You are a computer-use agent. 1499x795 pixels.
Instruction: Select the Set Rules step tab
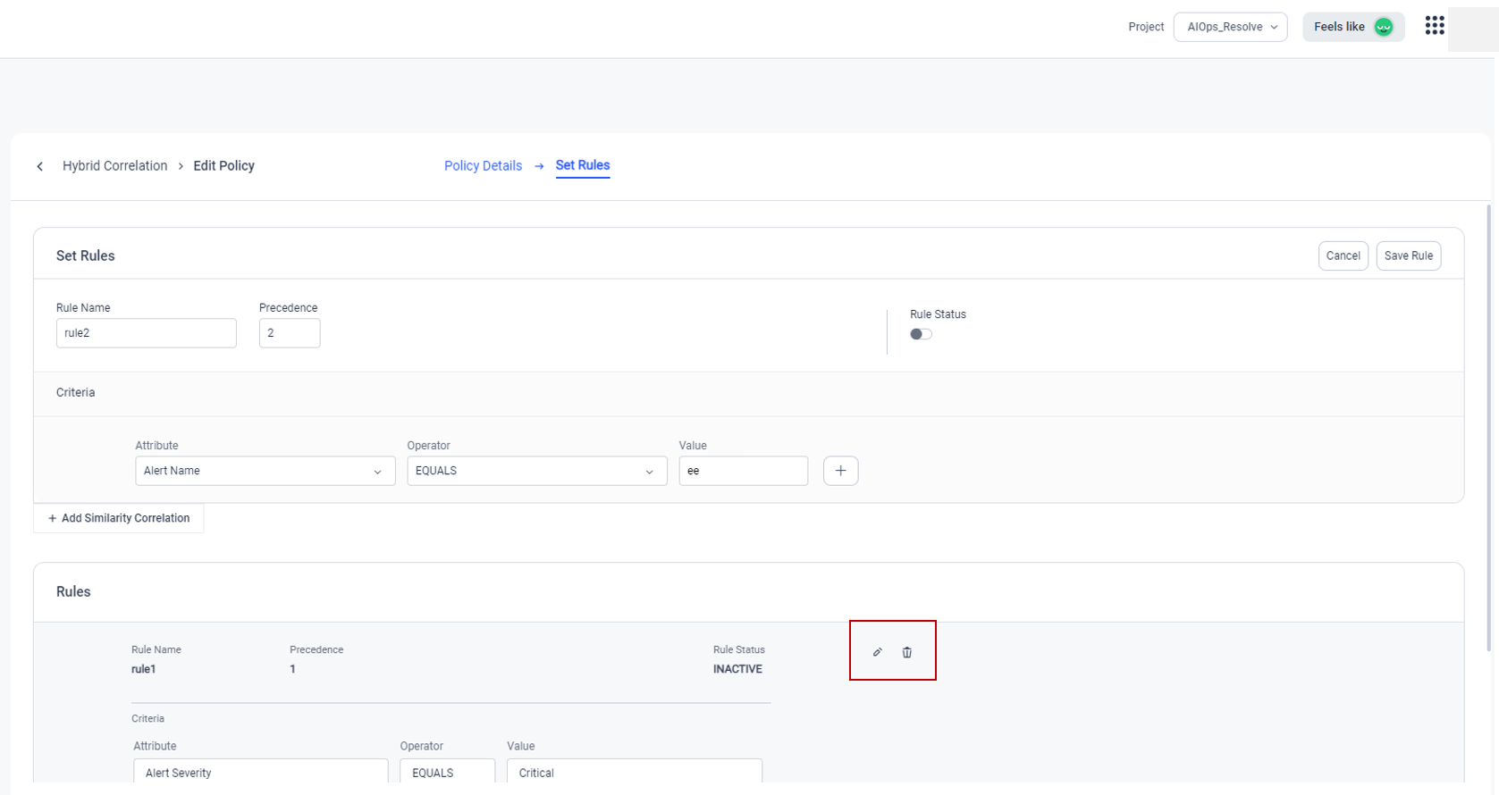tap(582, 165)
